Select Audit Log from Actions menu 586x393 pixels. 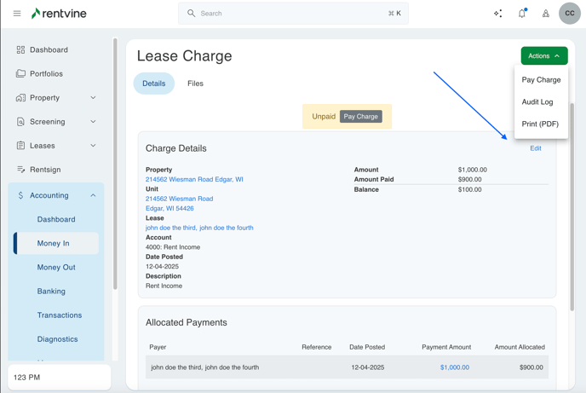pyautogui.click(x=537, y=102)
